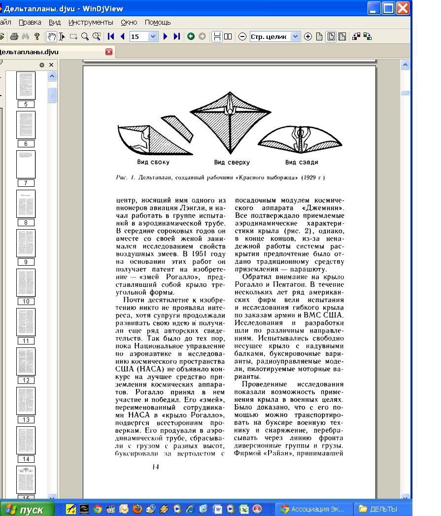Open page 6 thumbnail
The width and height of the screenshot is (441, 516).
pos(26,125)
